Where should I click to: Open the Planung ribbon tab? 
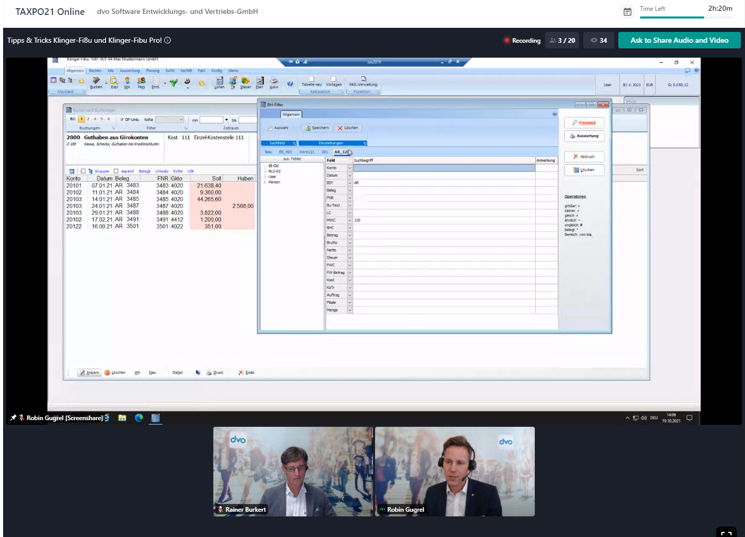pyautogui.click(x=153, y=71)
